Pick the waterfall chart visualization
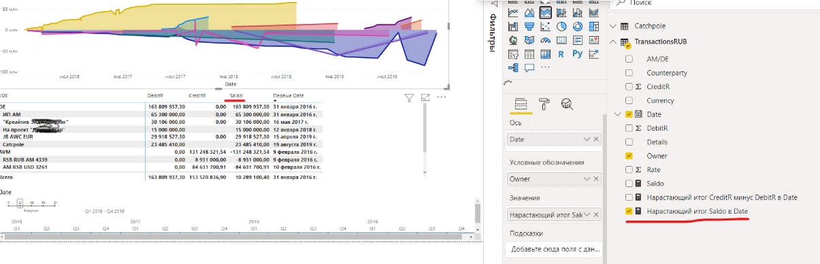Image resolution: width=820 pixels, height=264 pixels. pos(513,27)
